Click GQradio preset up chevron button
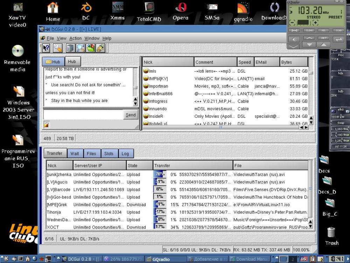 (309, 38)
